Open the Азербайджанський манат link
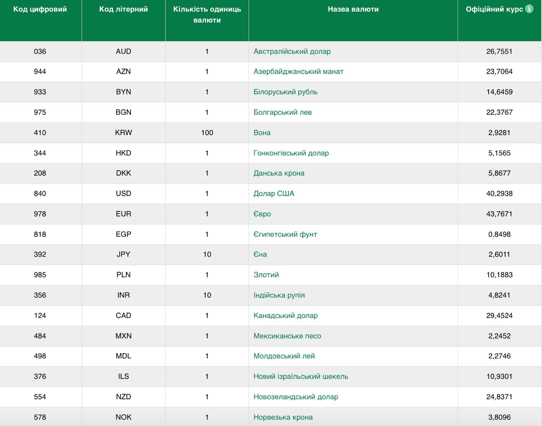542x426 pixels. pos(298,72)
